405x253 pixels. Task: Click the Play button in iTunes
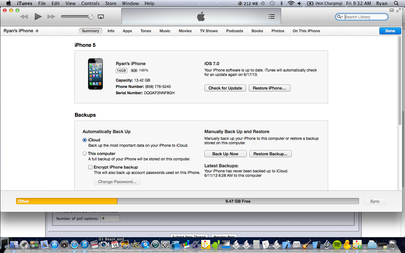coord(38,16)
